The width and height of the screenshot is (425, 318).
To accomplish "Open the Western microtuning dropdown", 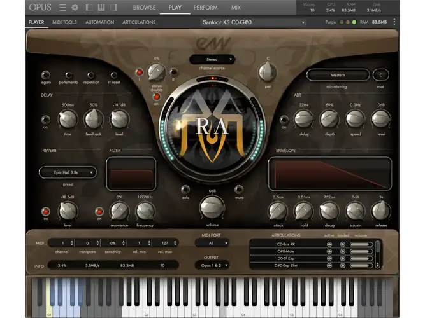I will pyautogui.click(x=338, y=75).
